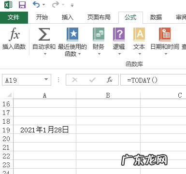Switch to the 插入 tab
Screen dimensions: 186x174
tap(68, 17)
